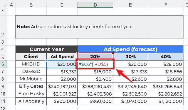Click the 20% forecast header cell
The image size is (188, 110).
click(x=95, y=57)
